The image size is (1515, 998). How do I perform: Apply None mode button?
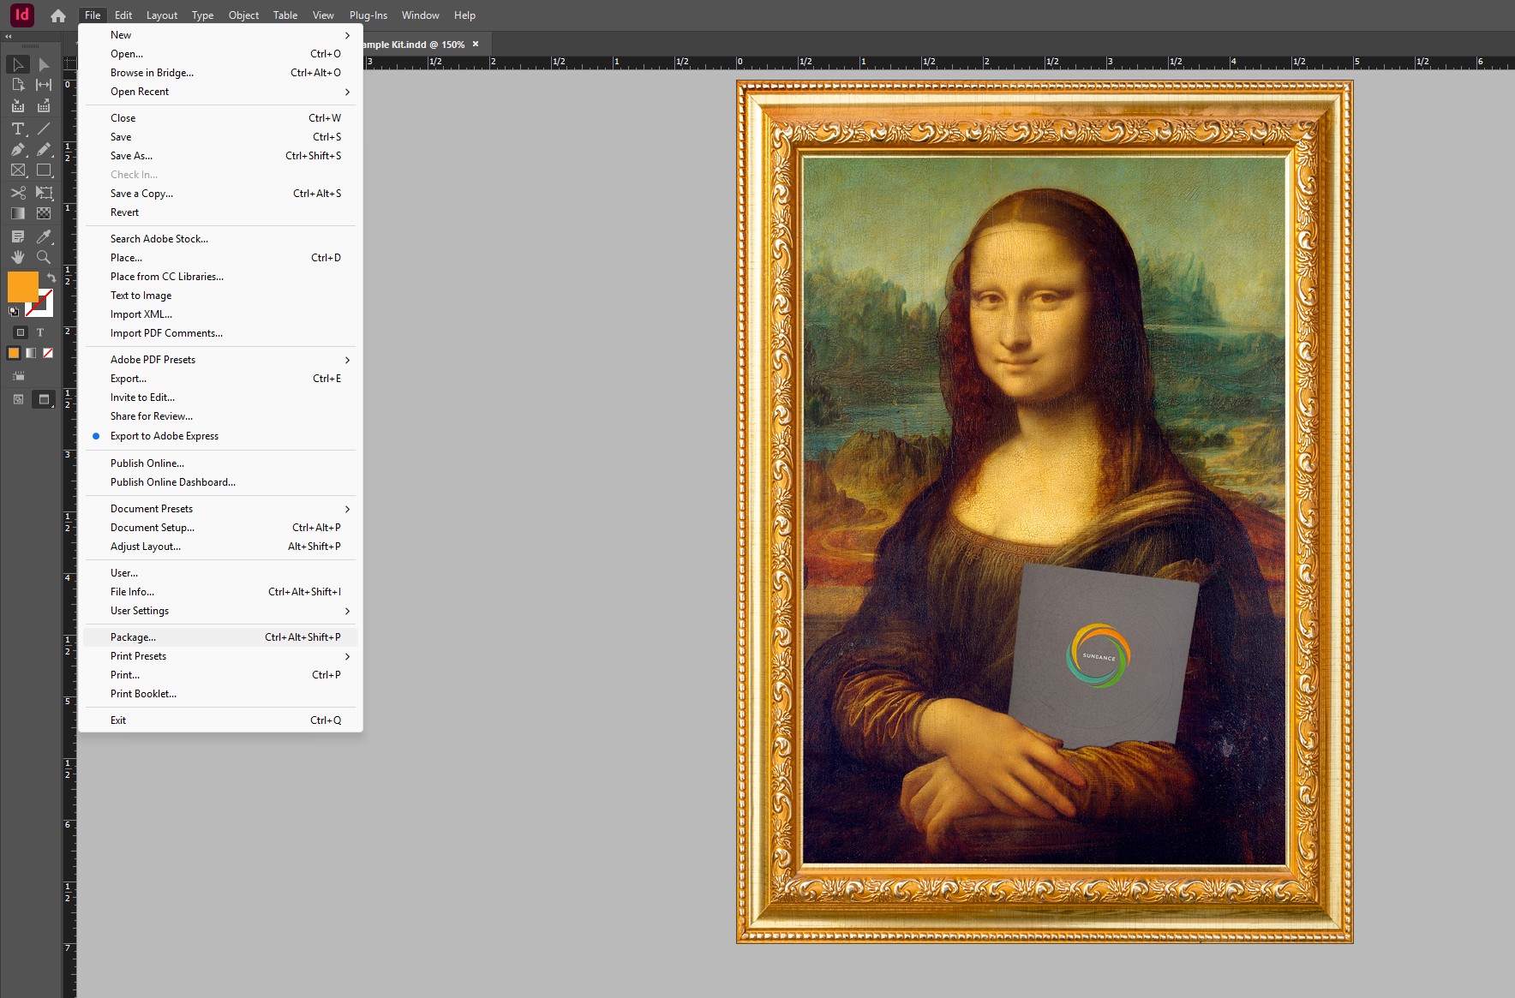[48, 353]
